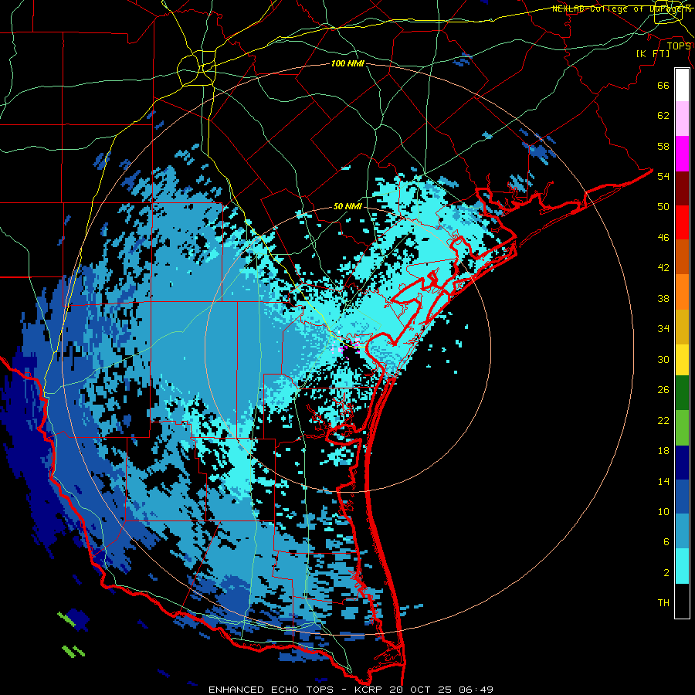Click the legend label 'TH'

663,603
